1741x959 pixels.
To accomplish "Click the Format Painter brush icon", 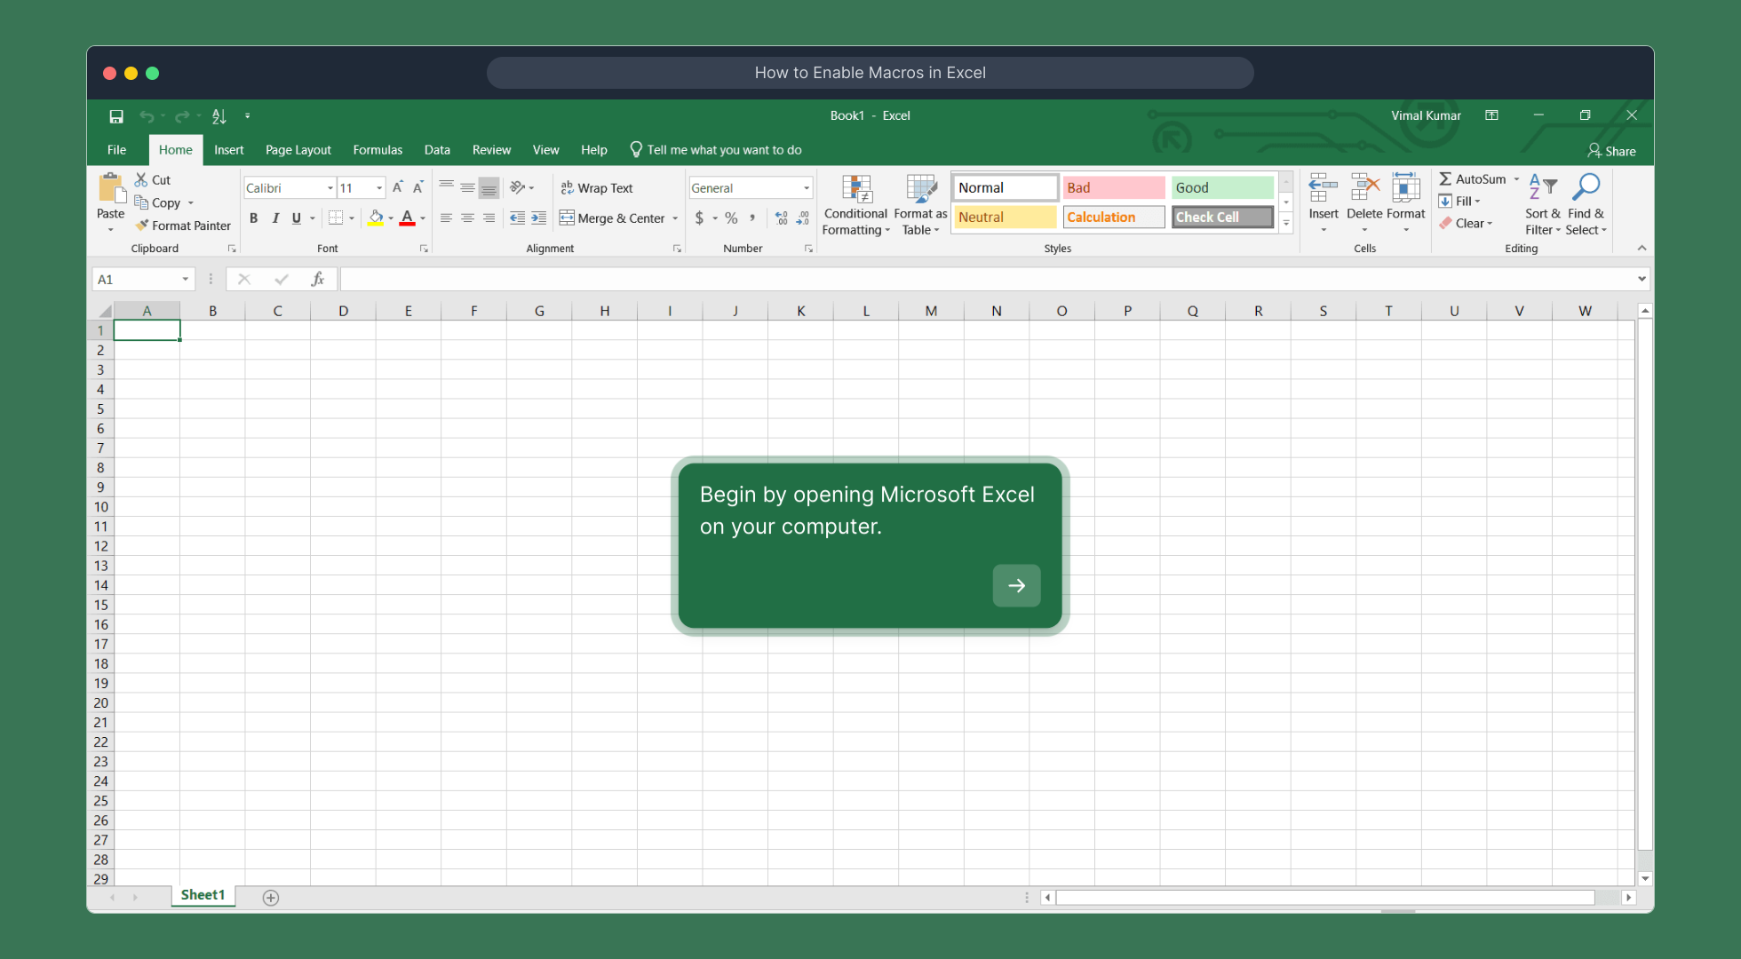I will click(x=142, y=226).
